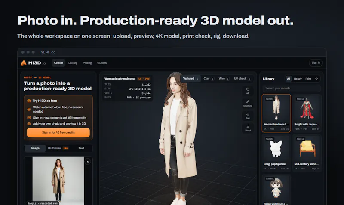
Task: Open the Mid-century armchair sample
Action: pos(307,153)
